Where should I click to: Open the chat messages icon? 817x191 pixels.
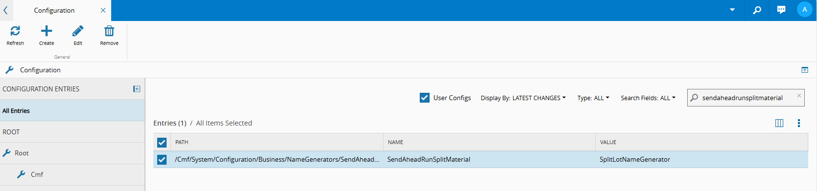pyautogui.click(x=781, y=10)
